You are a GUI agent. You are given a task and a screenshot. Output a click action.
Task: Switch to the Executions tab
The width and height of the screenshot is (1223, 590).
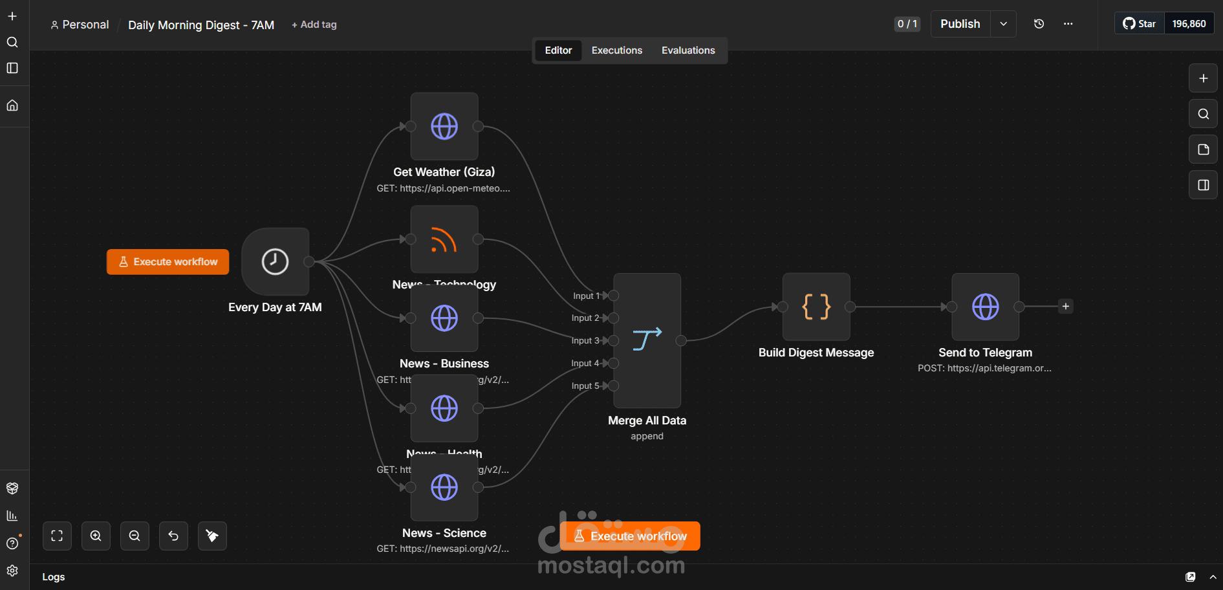click(x=617, y=50)
